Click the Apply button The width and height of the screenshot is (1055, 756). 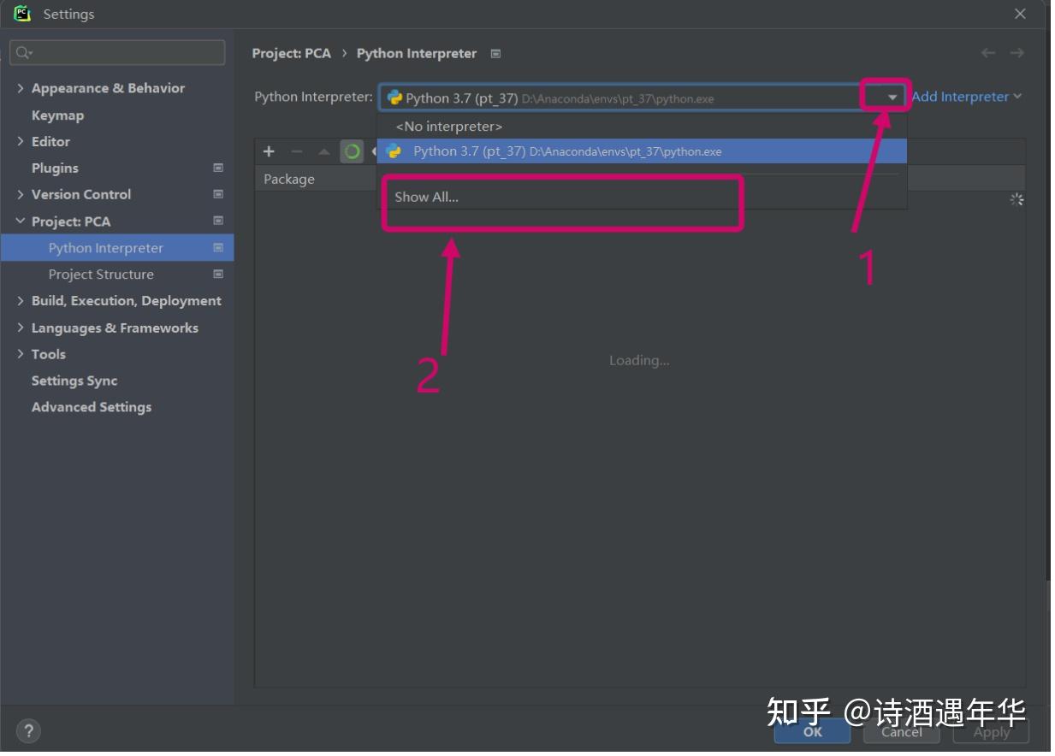991,731
